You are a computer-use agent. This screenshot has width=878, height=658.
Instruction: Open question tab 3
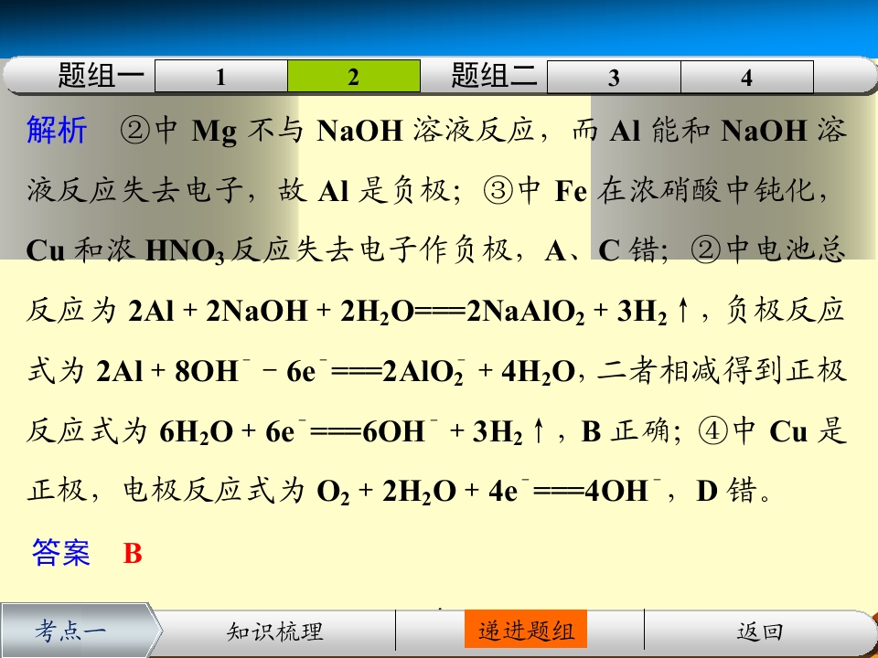(x=614, y=77)
